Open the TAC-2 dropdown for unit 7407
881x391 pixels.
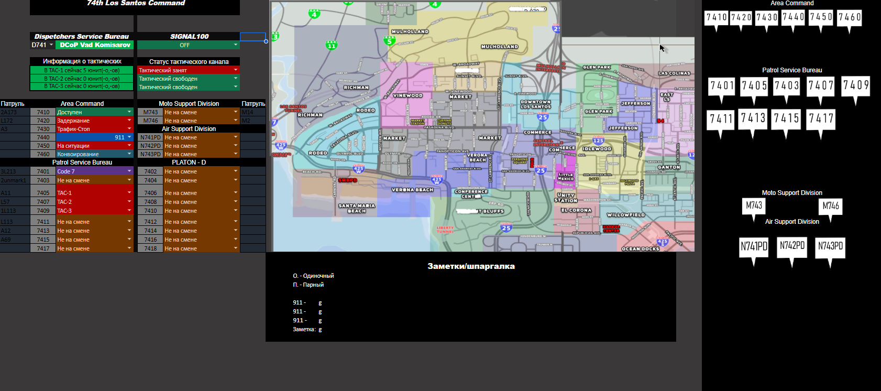pyautogui.click(x=129, y=201)
